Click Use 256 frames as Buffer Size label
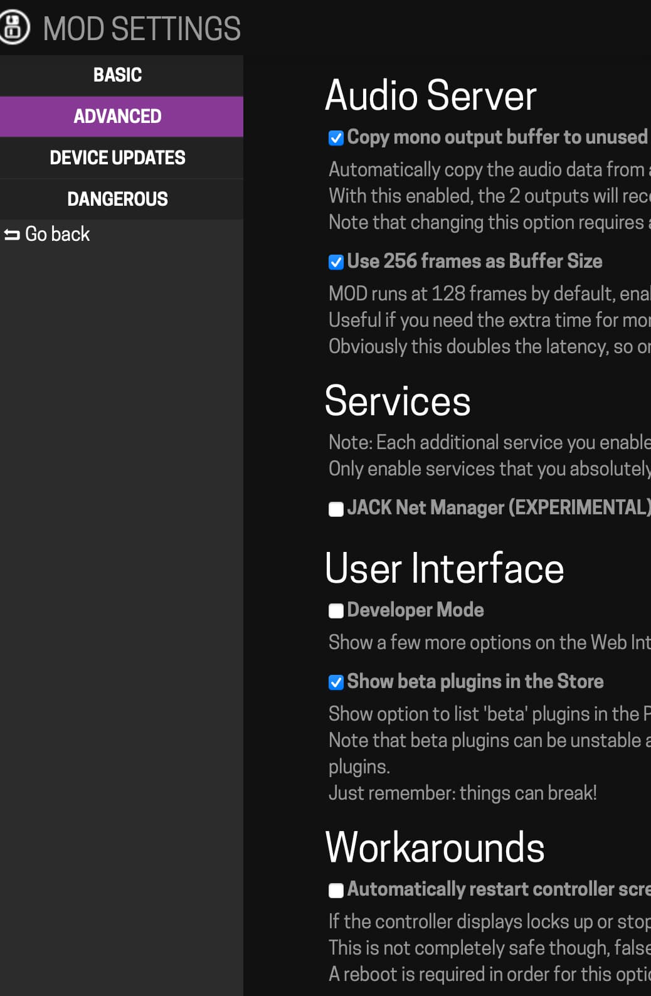Viewport: 651px width, 996px height. (x=475, y=261)
